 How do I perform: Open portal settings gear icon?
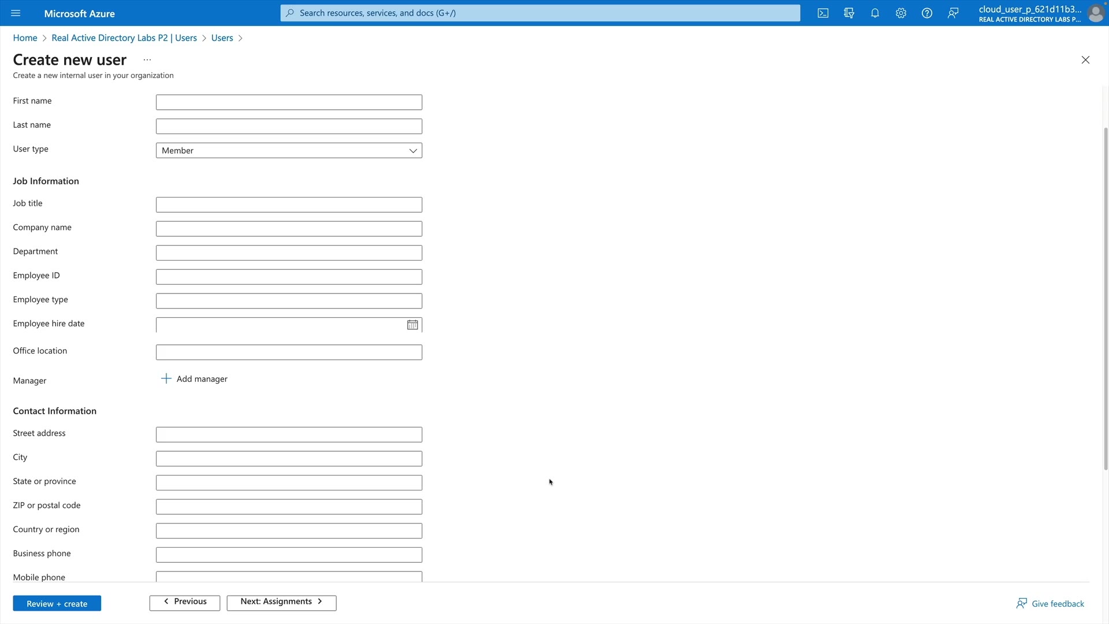pyautogui.click(x=901, y=13)
